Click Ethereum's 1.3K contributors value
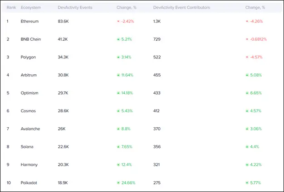284x192 pixels. pos(157,21)
